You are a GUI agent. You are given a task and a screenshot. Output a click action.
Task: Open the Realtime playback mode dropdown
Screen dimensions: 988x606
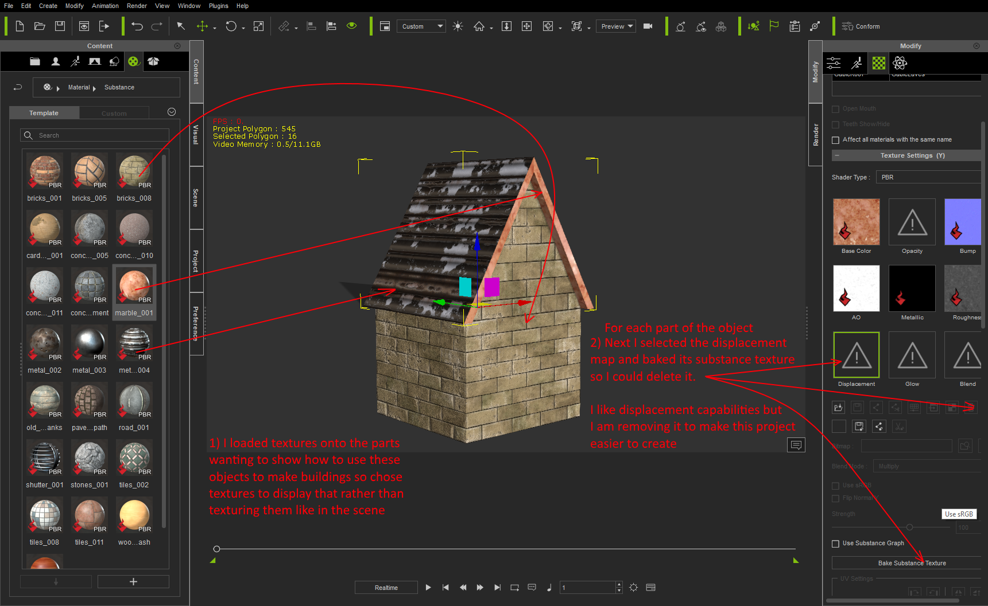click(386, 588)
